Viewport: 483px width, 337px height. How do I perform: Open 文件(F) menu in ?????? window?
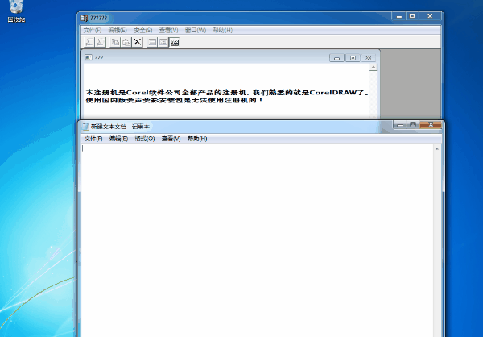(93, 30)
